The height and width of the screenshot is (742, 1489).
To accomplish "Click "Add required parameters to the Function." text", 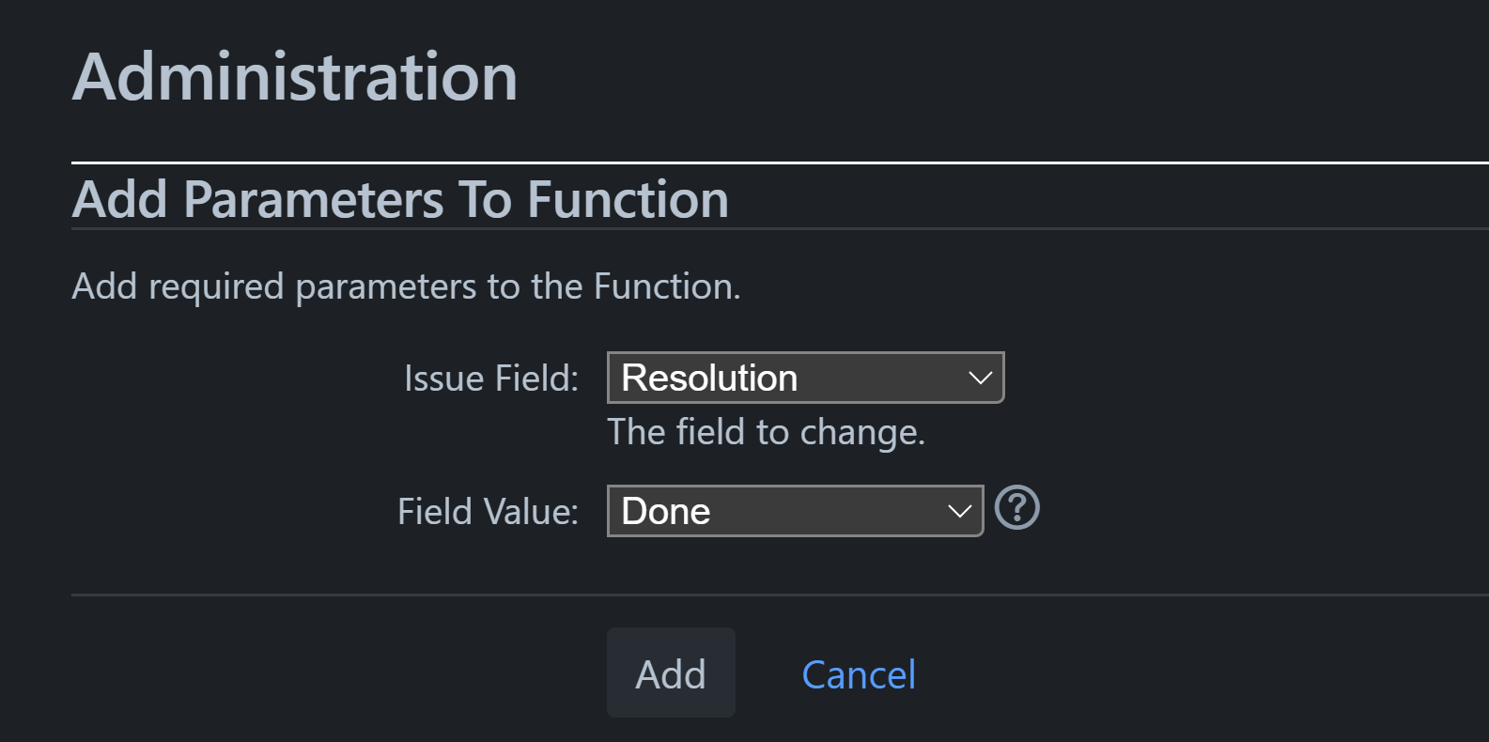I will tap(406, 286).
